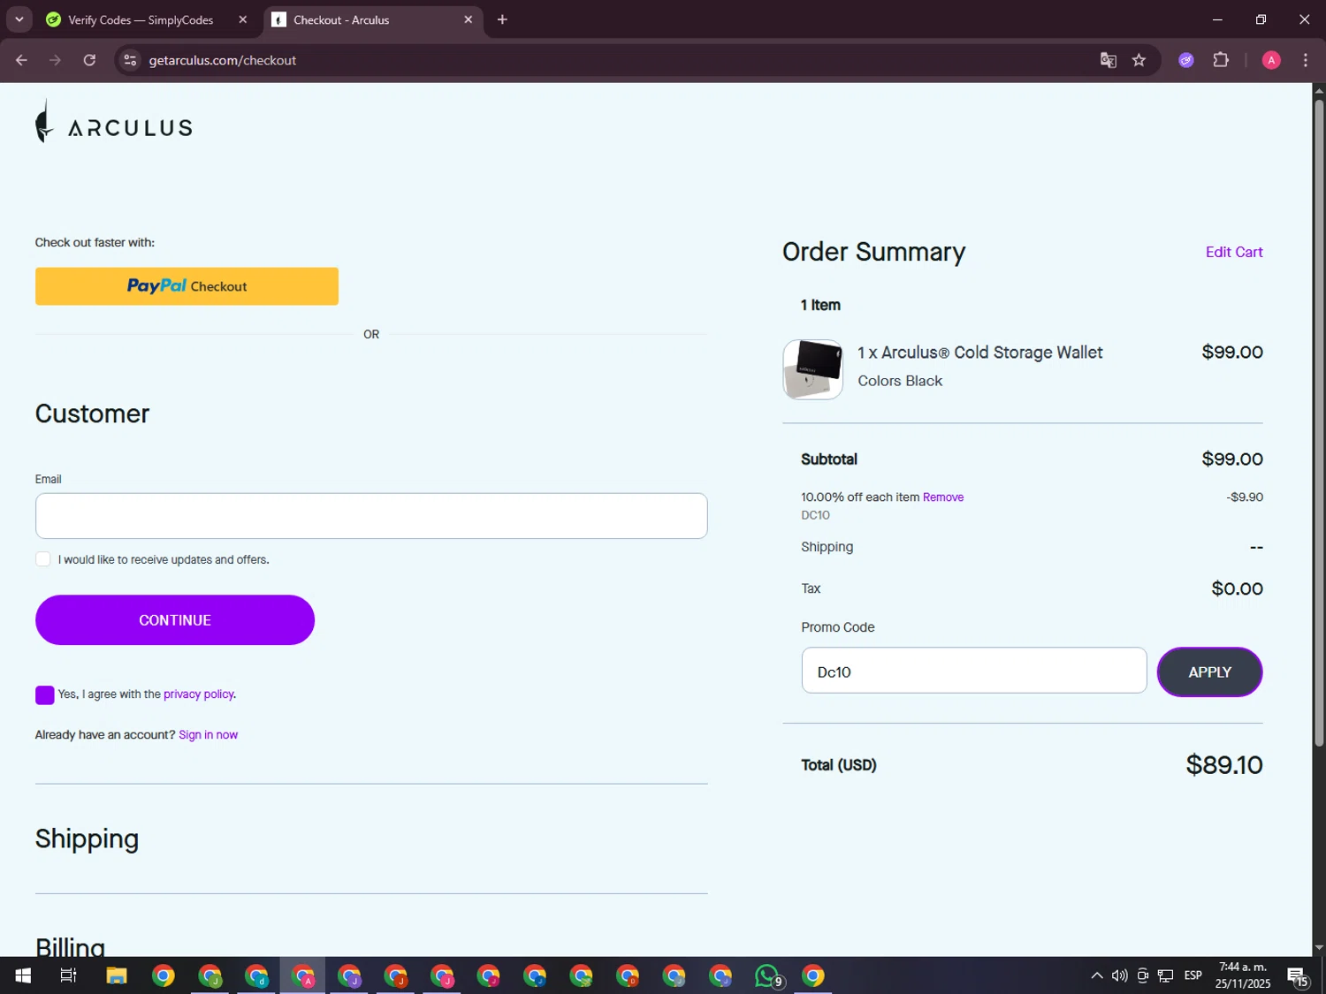
Task: Open Task View on the taskbar
Action: [68, 975]
